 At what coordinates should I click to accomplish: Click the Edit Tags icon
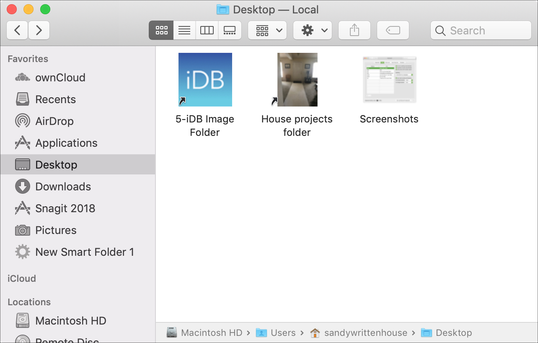tap(393, 30)
